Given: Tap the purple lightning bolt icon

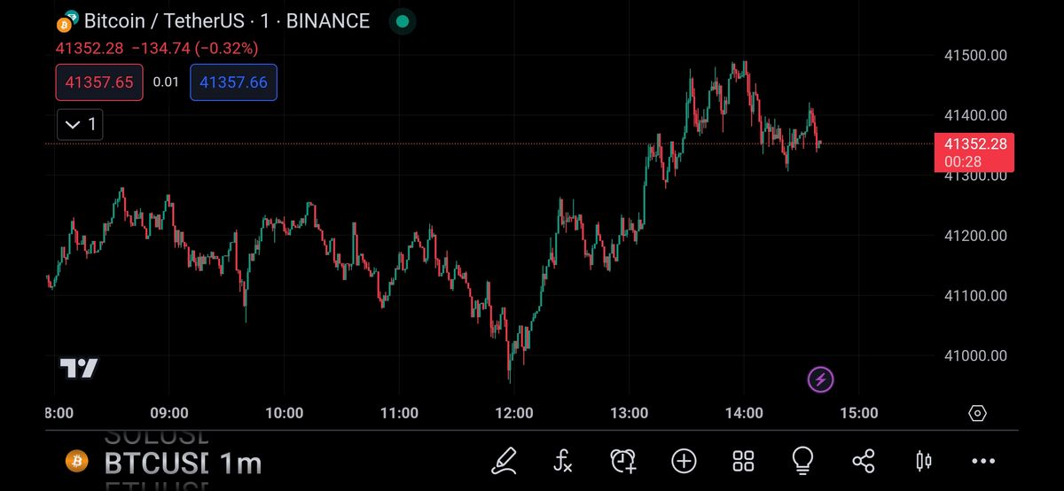Looking at the screenshot, I should [820, 380].
